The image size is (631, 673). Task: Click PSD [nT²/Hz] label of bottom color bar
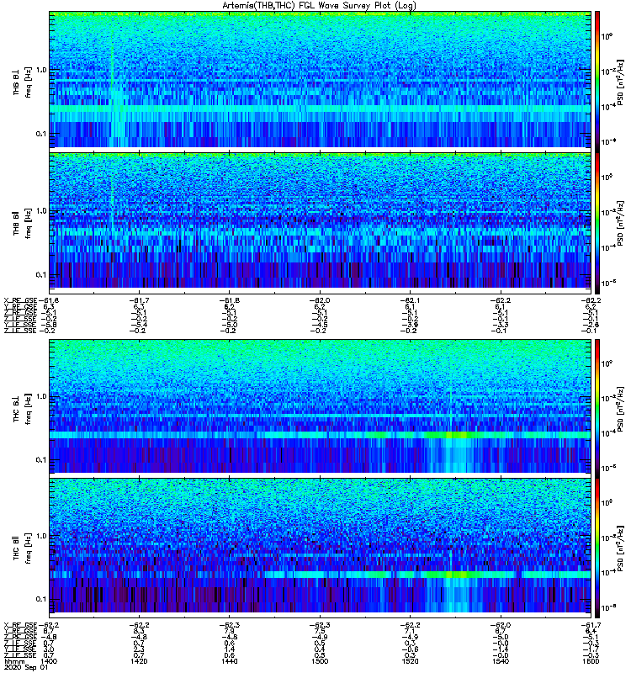[x=621, y=548]
